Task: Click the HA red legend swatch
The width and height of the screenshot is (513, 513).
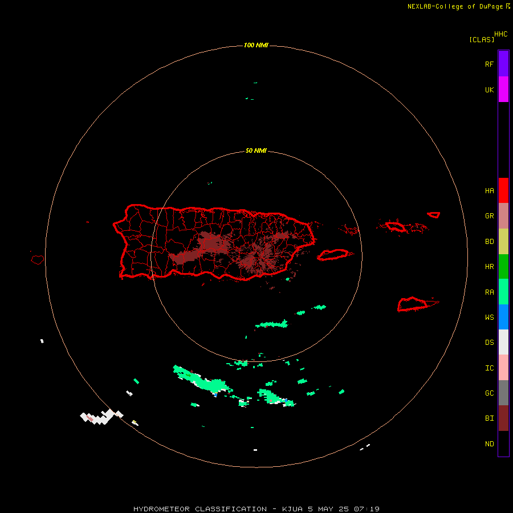Action: coord(503,190)
